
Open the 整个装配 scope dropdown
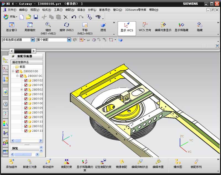coord(69,40)
